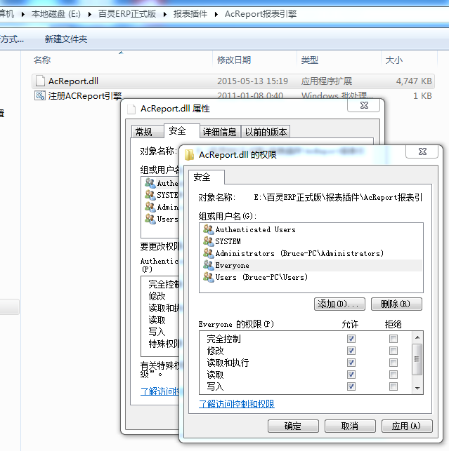Select SYSTE... user icon in 属性 window

(150, 195)
